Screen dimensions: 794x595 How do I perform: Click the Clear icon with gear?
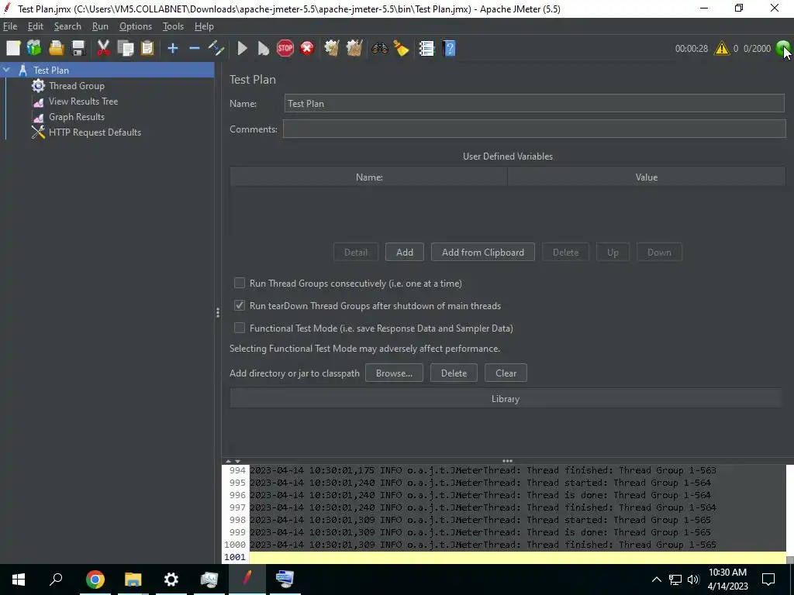tap(332, 49)
